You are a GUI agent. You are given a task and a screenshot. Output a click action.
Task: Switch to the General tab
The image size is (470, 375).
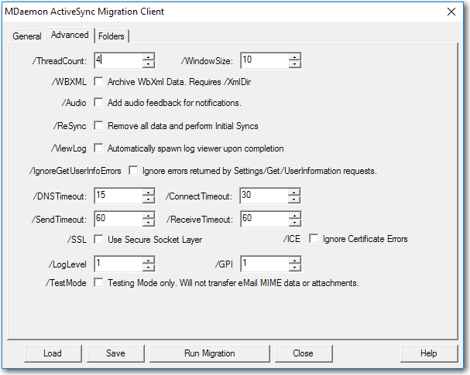coord(27,36)
